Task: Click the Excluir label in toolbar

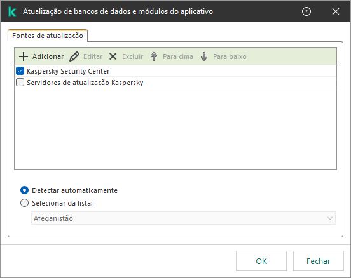Action: (132, 56)
